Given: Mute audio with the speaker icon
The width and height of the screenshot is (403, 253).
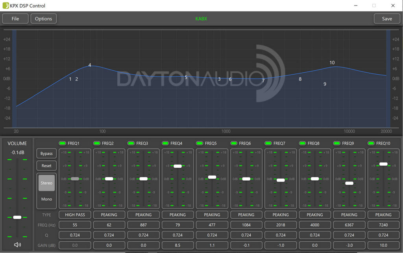Looking at the screenshot, I should [17, 244].
